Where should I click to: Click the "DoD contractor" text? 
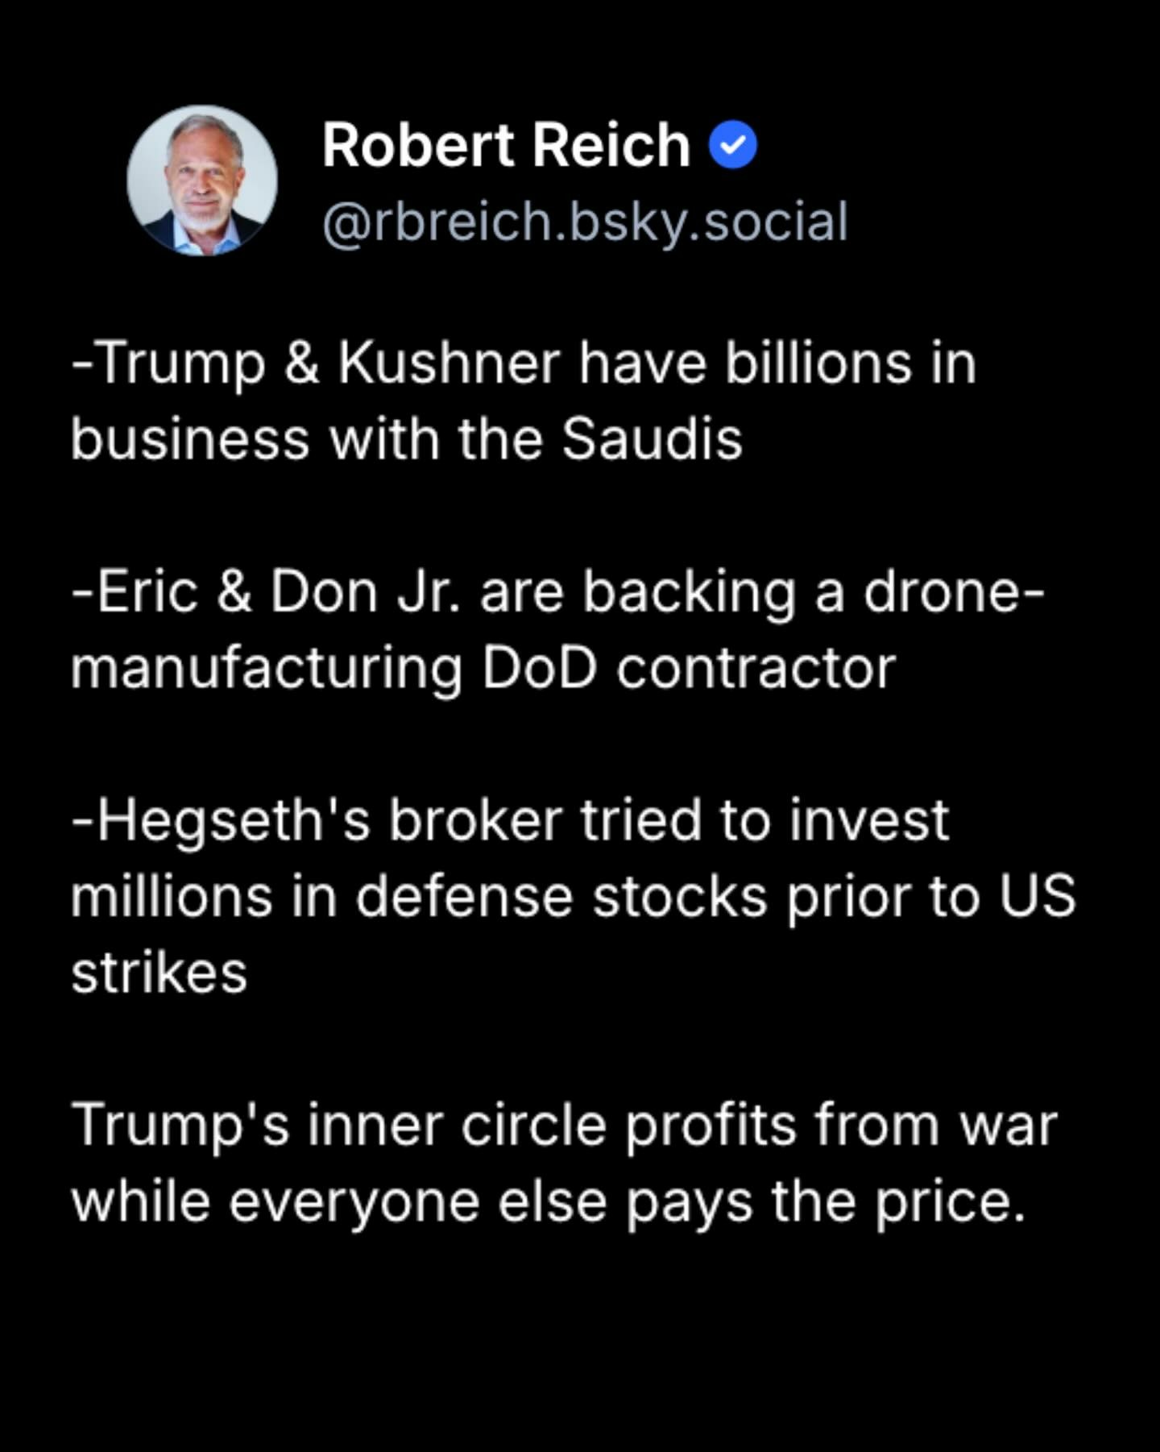point(689,669)
